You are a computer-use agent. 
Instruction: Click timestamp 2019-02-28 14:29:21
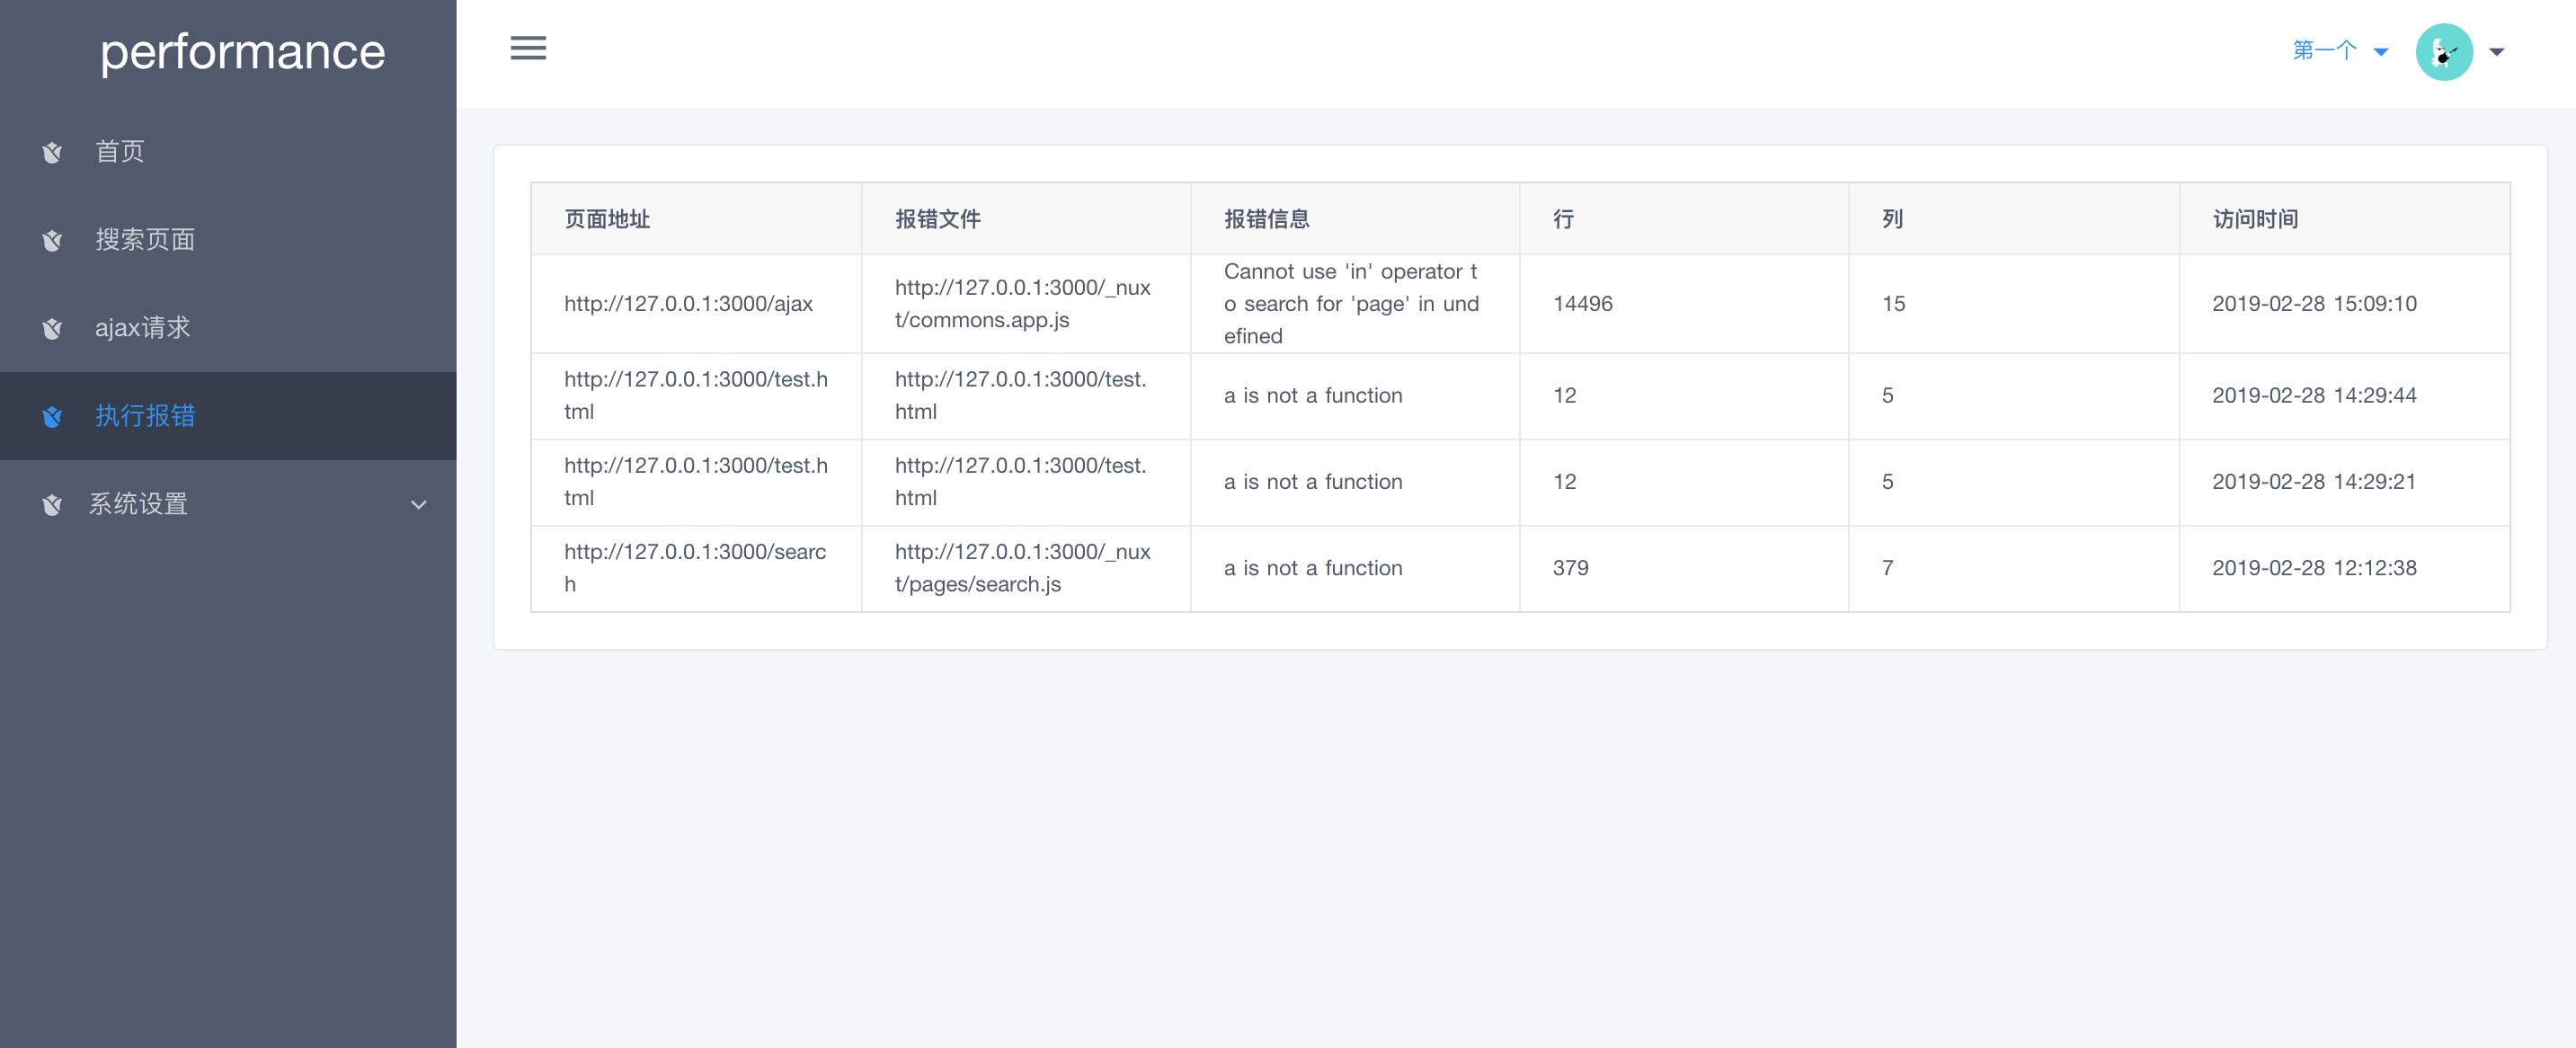click(x=2314, y=482)
